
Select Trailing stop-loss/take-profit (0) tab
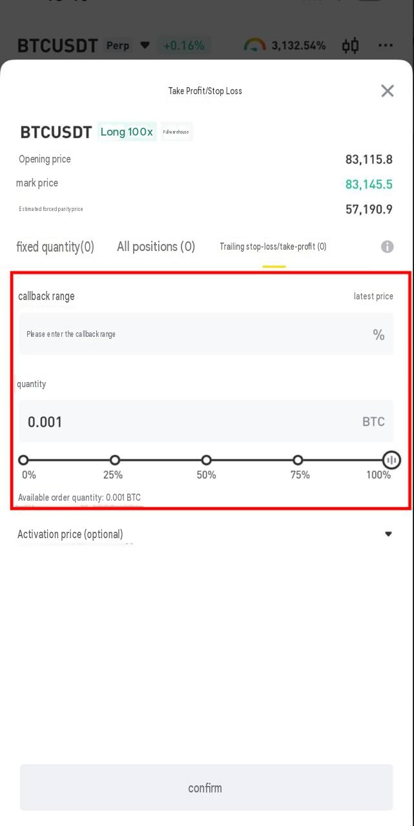coord(273,247)
